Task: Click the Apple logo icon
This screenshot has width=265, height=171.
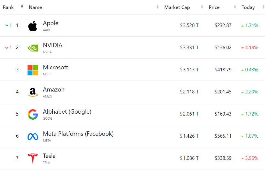Action: [x=33, y=26]
